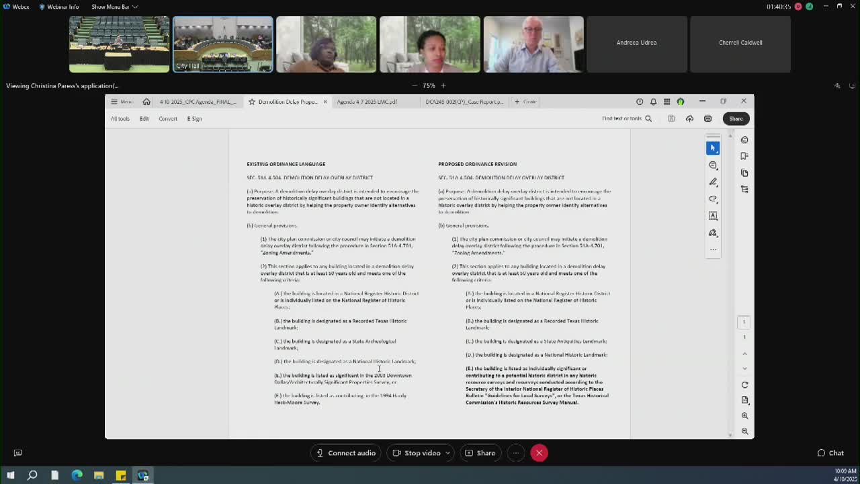Click the Find text search magnifier

pos(647,118)
